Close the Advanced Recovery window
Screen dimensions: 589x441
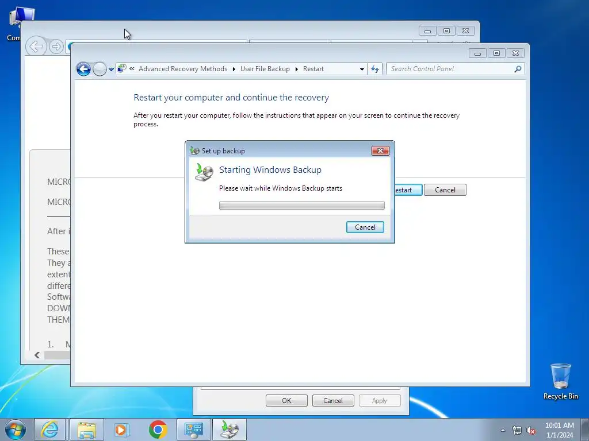coord(515,53)
